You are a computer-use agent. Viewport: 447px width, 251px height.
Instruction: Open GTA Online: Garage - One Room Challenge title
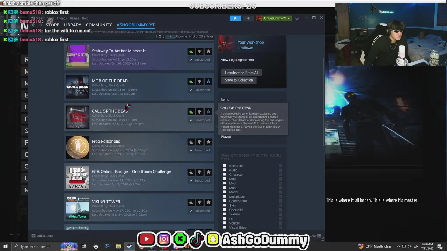pyautogui.click(x=131, y=172)
